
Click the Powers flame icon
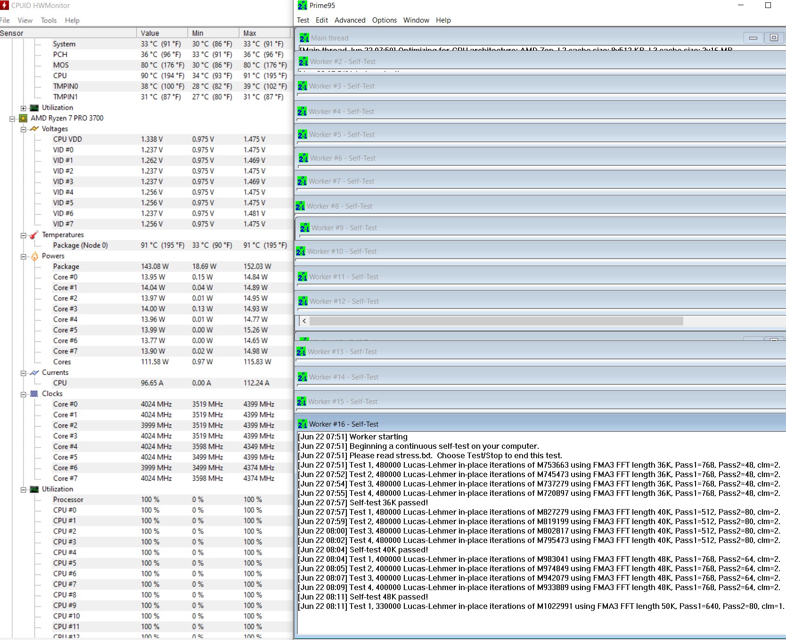pyautogui.click(x=34, y=256)
